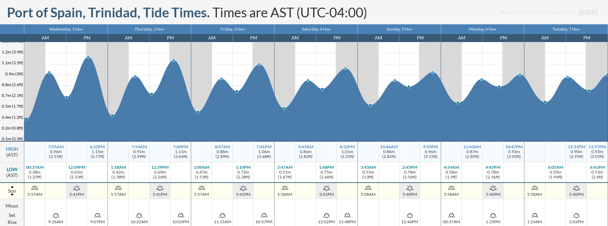Click the Wednesday 00:37AM low tide chart marker
Image resolution: width=608 pixels, height=226 pixels.
(x=27, y=119)
